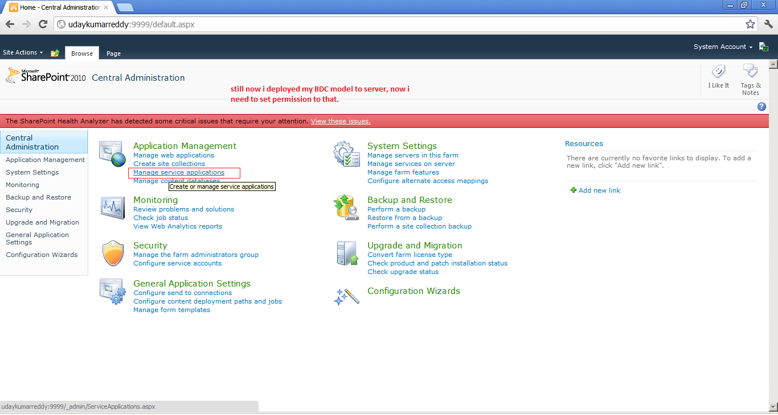This screenshot has height=415, width=778.
Task: Click the Backup and Restore icon
Action: tap(346, 208)
